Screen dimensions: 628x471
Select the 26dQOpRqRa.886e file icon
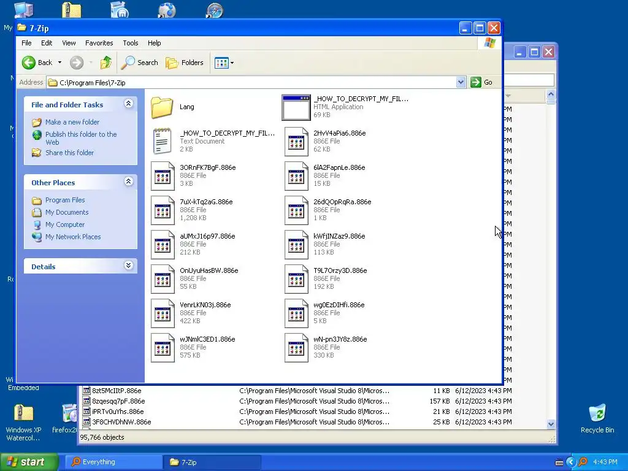click(296, 210)
